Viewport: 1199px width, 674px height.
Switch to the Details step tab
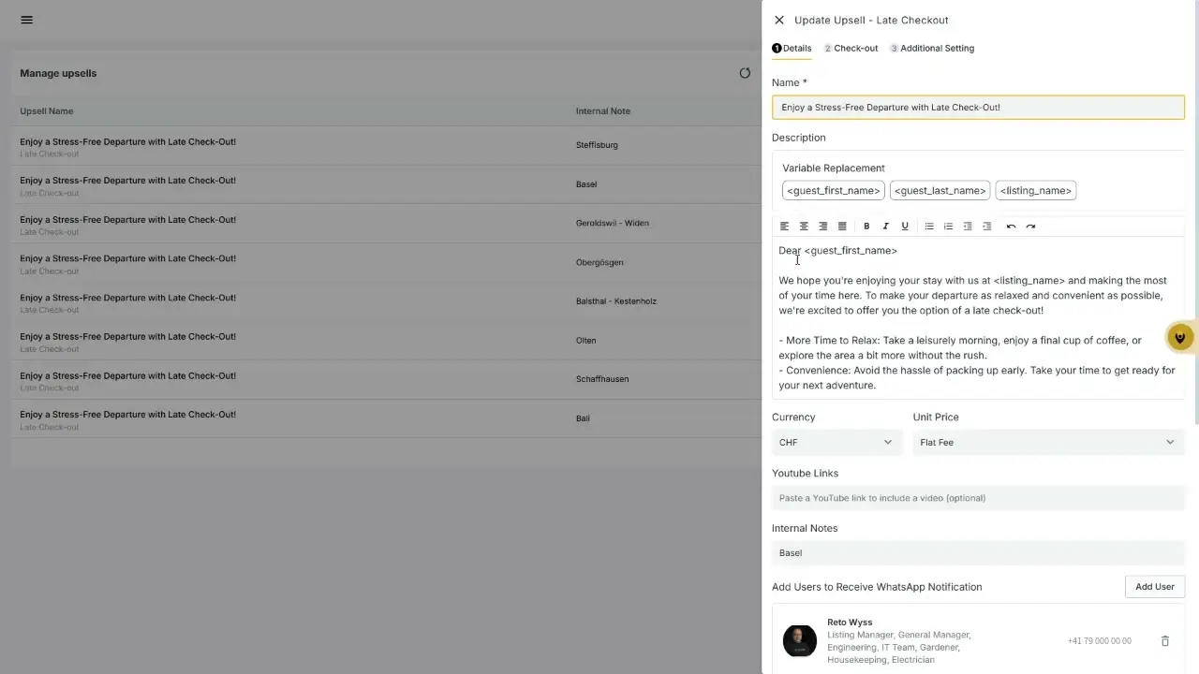tap(792, 49)
